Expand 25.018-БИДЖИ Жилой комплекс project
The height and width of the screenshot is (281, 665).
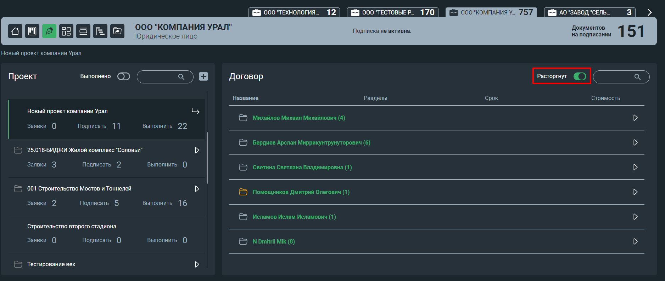197,150
